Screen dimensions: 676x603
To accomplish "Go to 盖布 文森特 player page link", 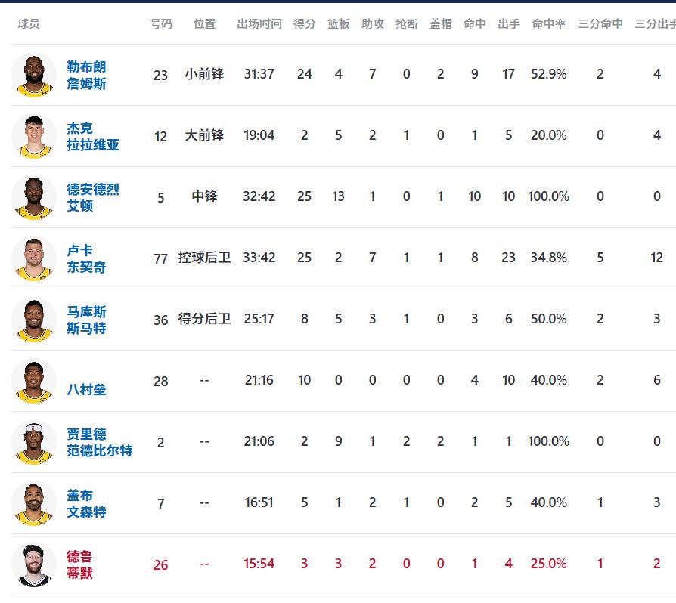I will 86,503.
